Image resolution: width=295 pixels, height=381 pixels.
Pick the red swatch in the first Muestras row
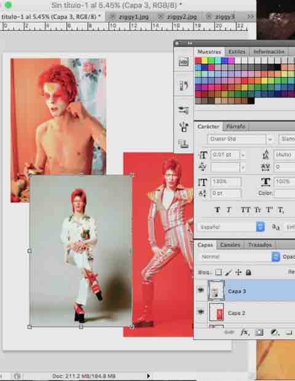click(199, 60)
